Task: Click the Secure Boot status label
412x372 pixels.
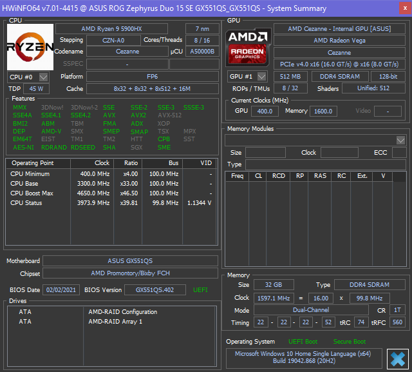Action: [x=350, y=342]
